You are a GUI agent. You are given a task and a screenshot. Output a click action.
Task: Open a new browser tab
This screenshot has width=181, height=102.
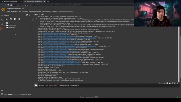(x=48, y=2)
